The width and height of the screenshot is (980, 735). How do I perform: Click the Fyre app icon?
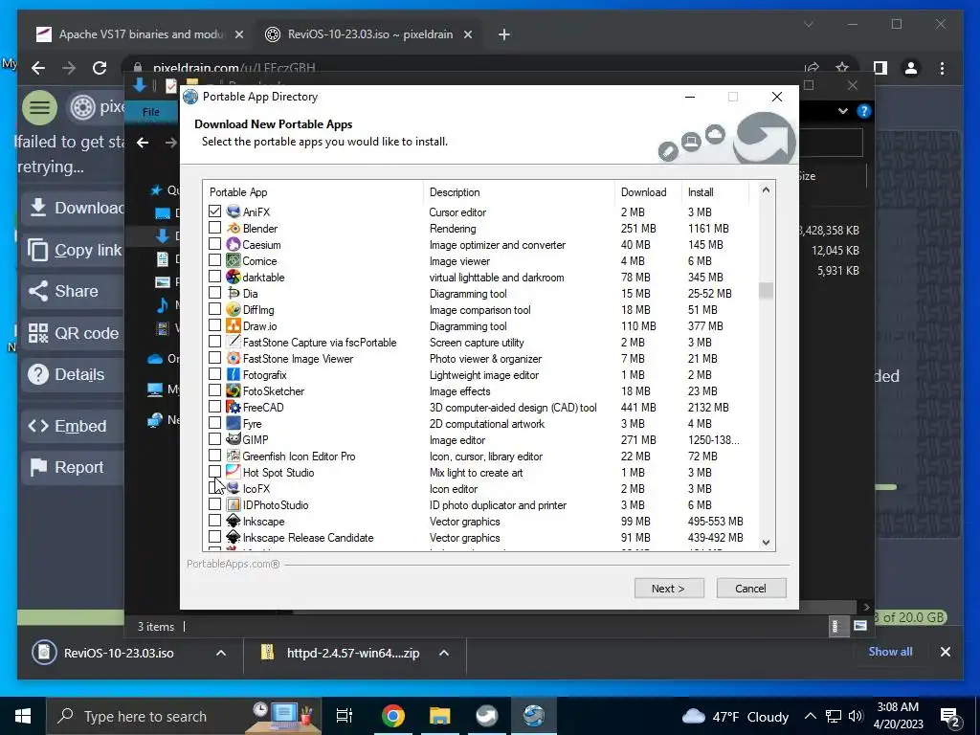[234, 423]
